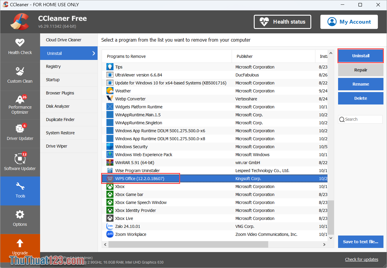This screenshot has width=387, height=268.
Task: Open Drive Wiper tool
Action: 69,146
